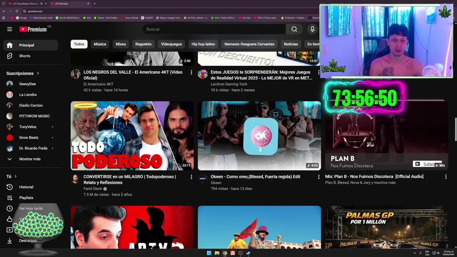Open options menu for Plan B mix
Viewport: 457px width, 257px height.
point(446,177)
